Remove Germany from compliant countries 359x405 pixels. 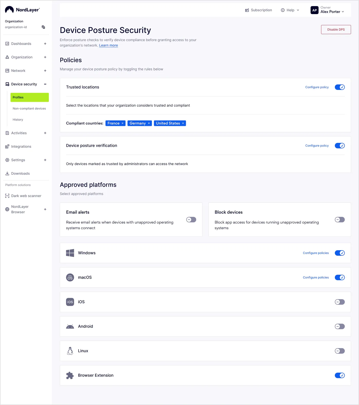point(149,123)
